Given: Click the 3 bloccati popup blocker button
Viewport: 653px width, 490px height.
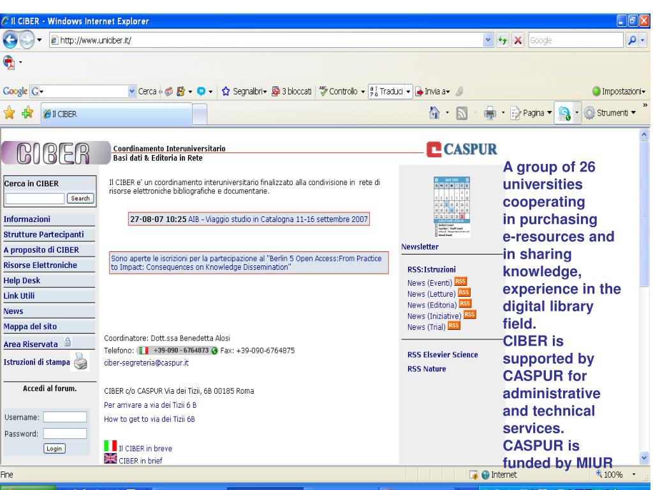Looking at the screenshot, I should pos(291,91).
